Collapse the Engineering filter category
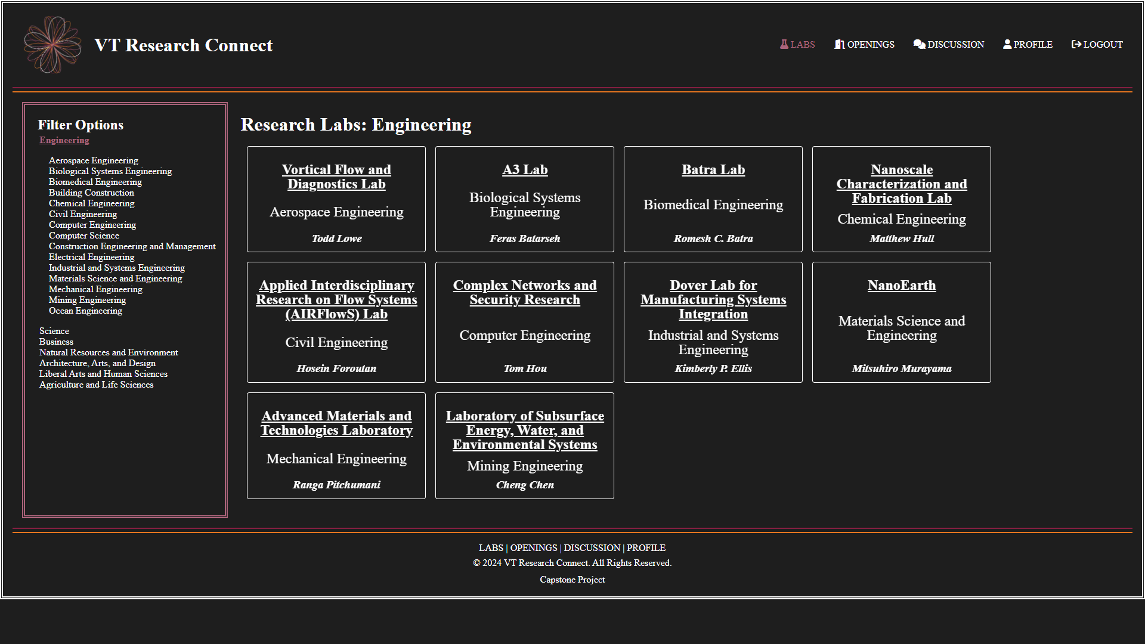The height and width of the screenshot is (644, 1145). [64, 140]
